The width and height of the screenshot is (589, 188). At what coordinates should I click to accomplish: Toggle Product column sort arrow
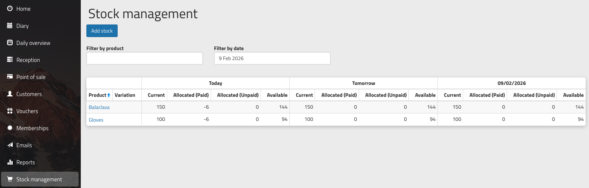(109, 95)
